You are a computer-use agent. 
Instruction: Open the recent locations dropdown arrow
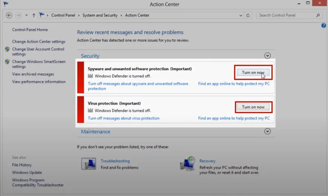26,15
